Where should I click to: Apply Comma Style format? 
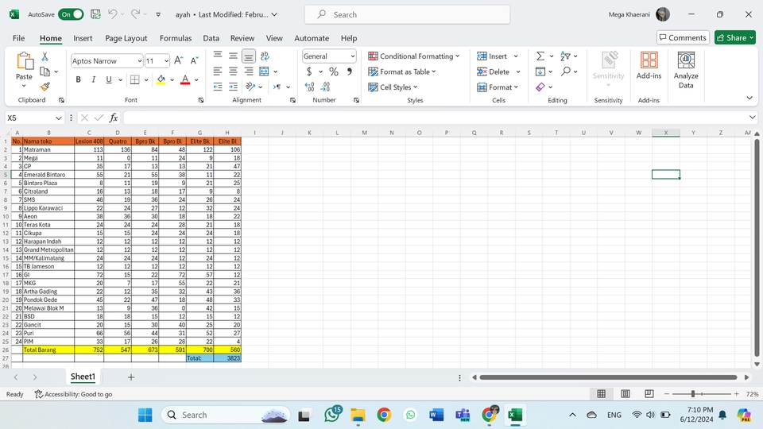click(350, 71)
